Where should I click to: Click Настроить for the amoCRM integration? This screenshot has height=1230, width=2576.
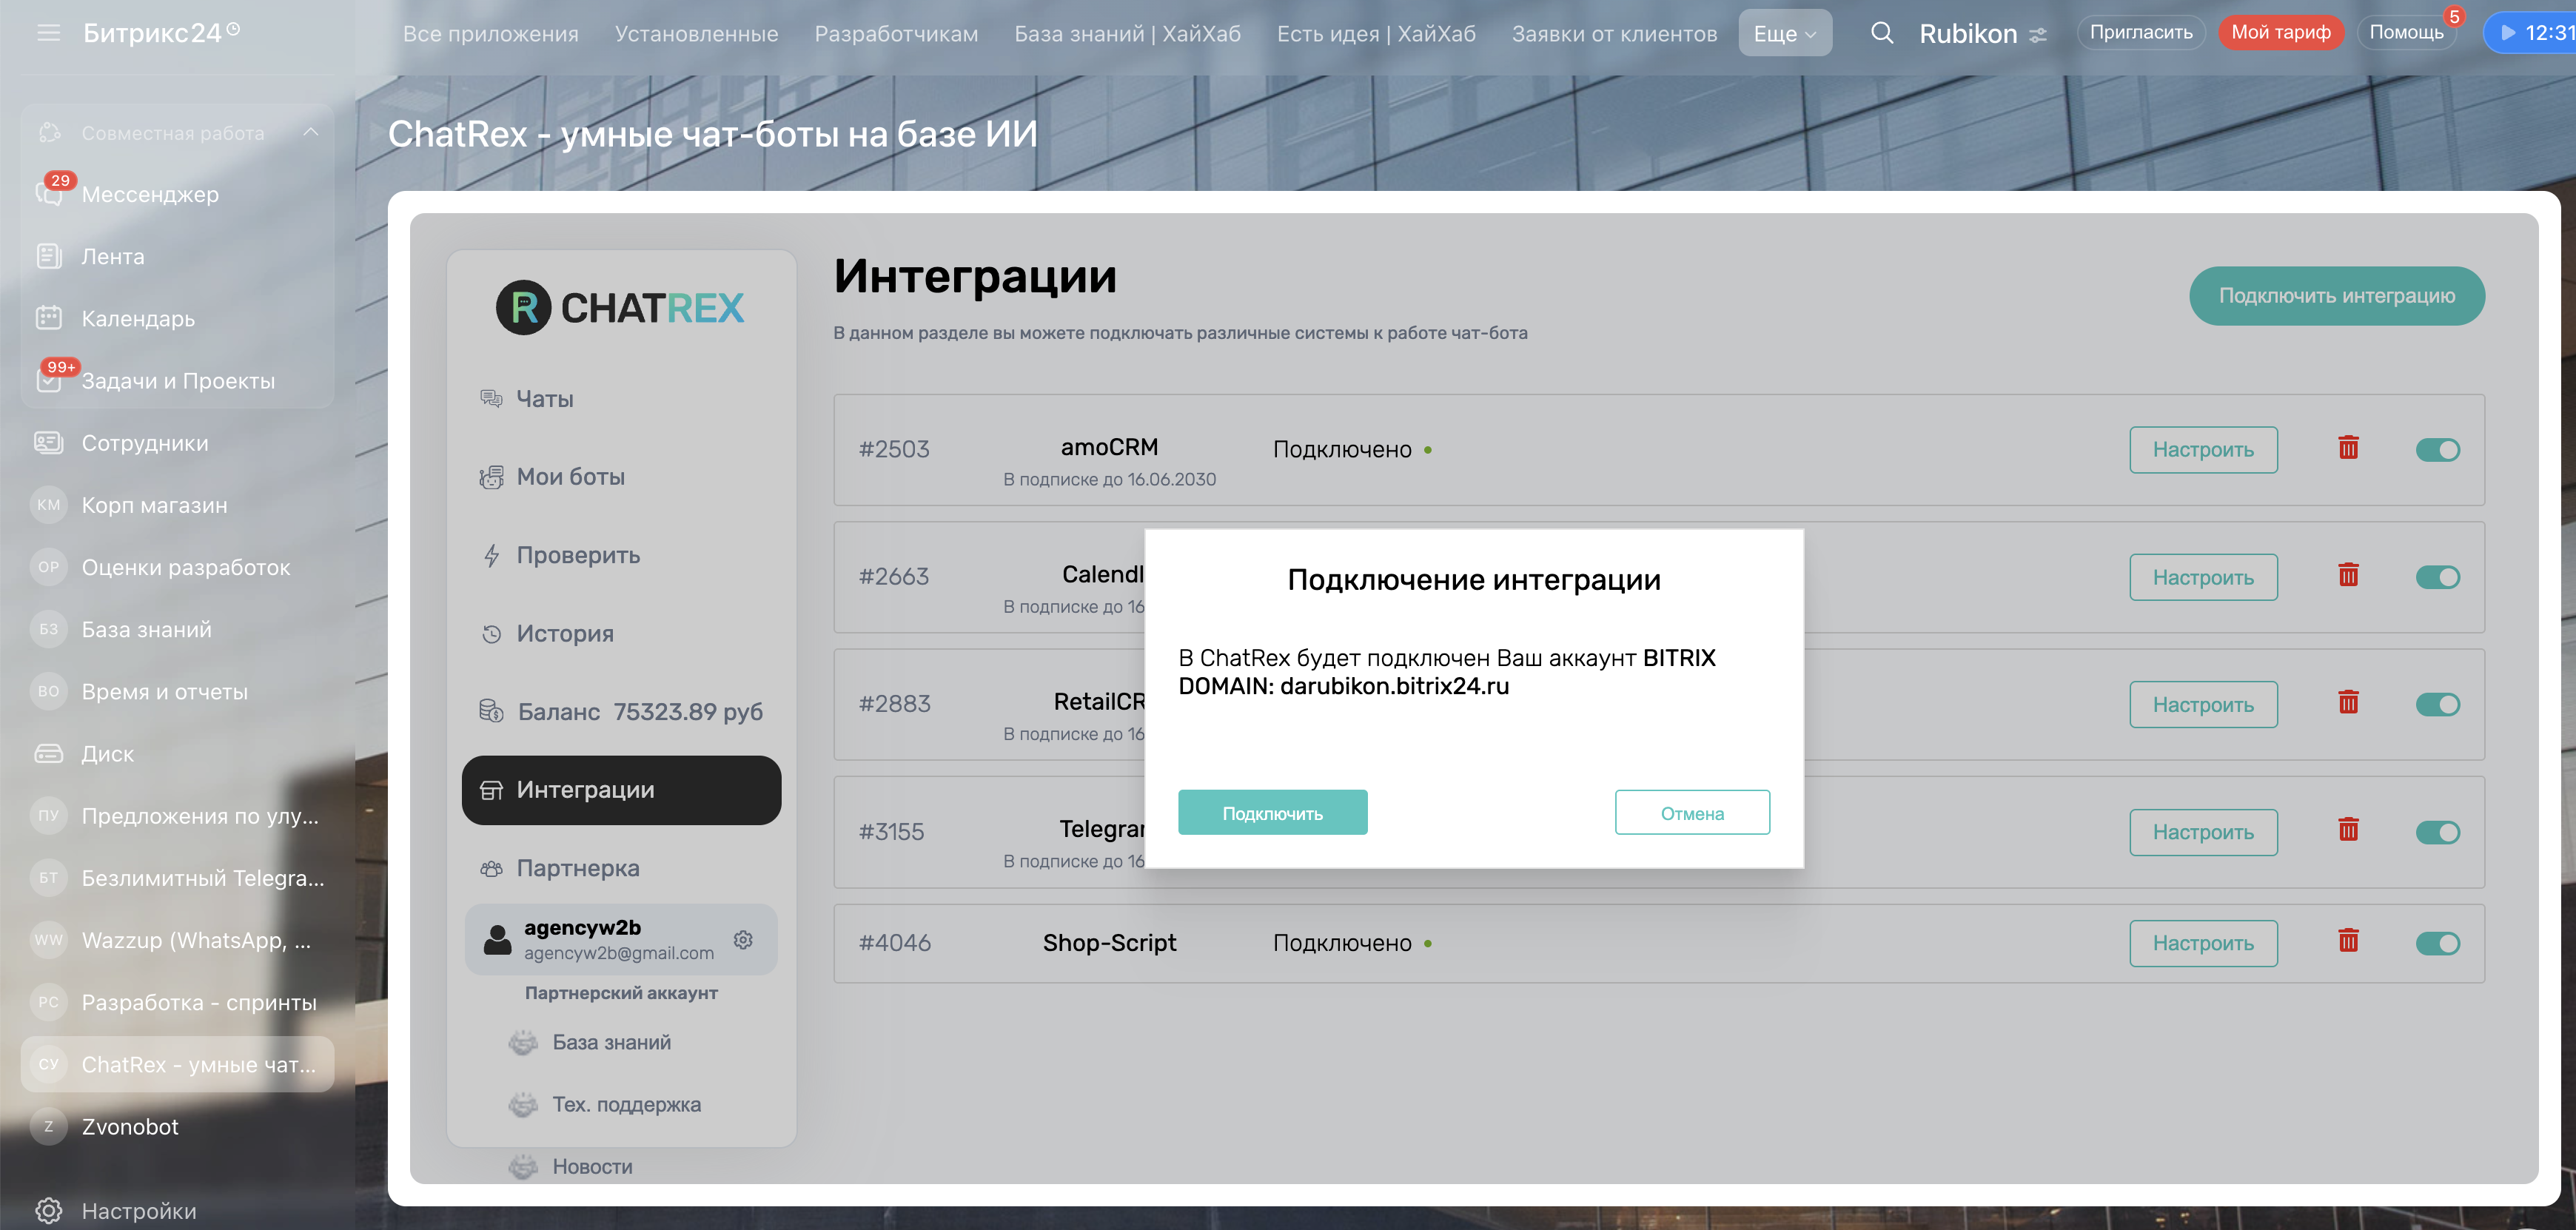coord(2202,450)
